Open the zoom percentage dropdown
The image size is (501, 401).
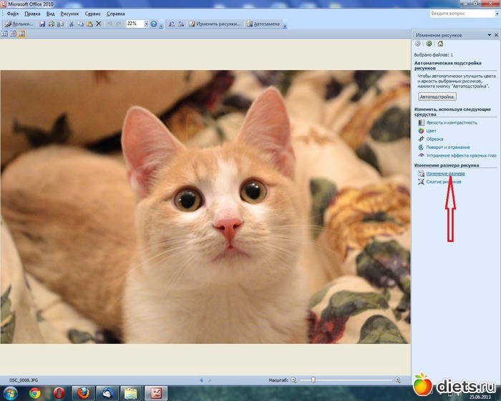(146, 24)
